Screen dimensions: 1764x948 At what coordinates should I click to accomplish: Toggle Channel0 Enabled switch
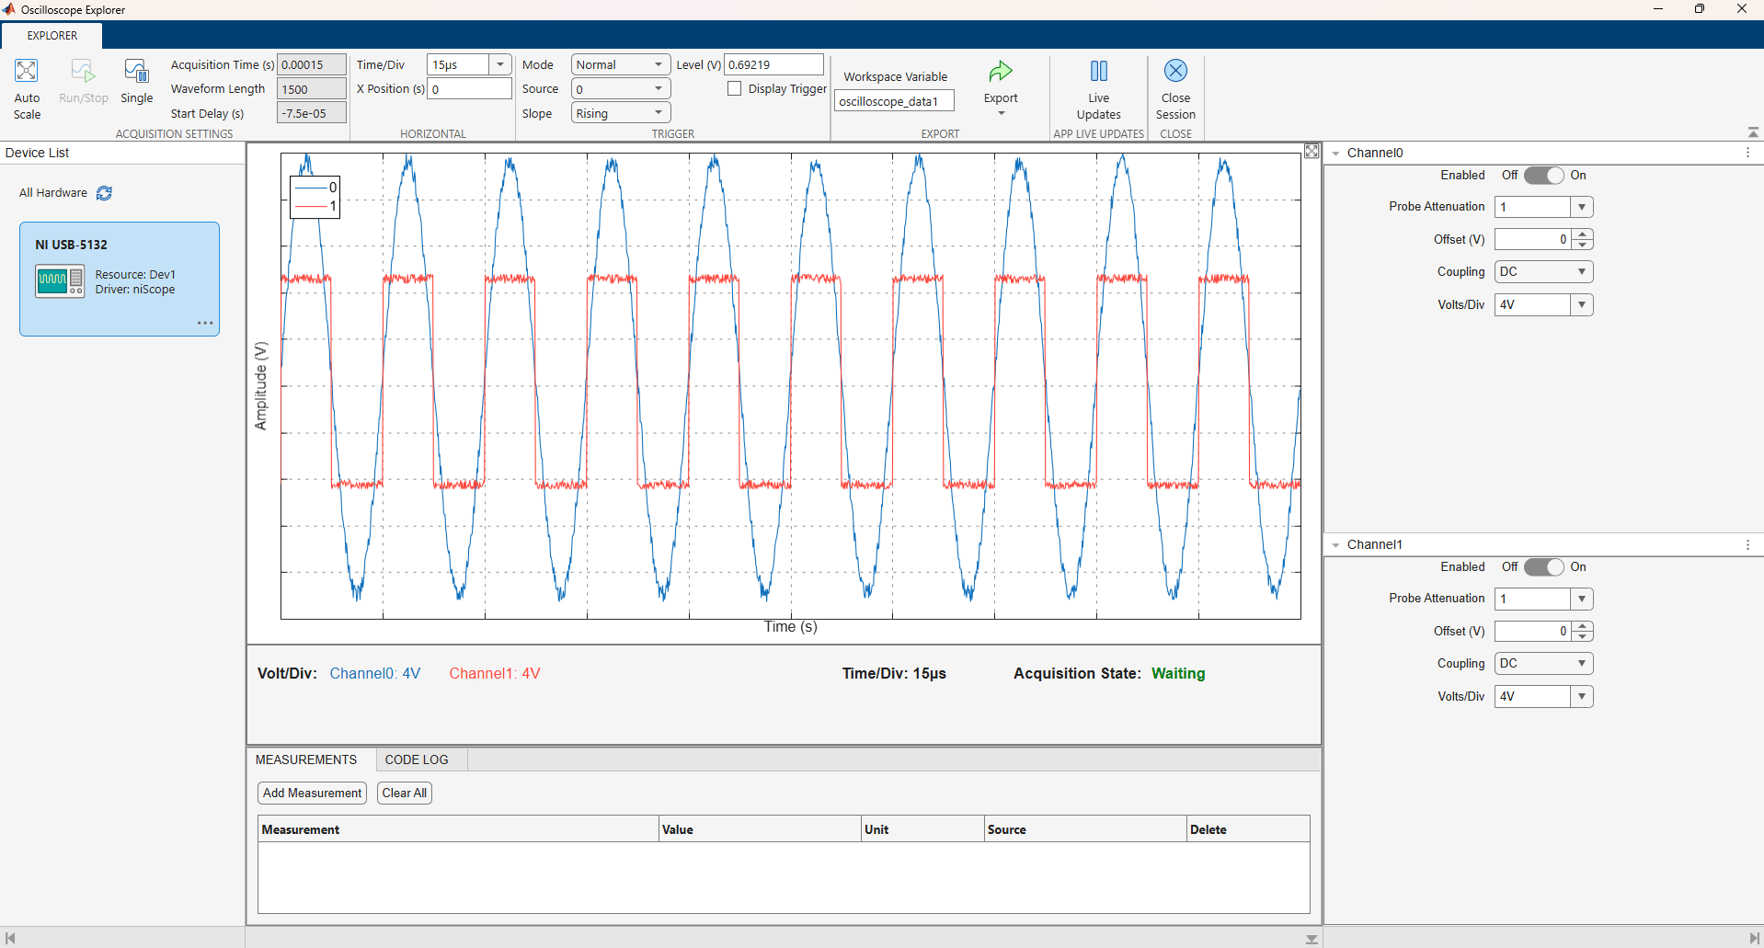pos(1543,176)
